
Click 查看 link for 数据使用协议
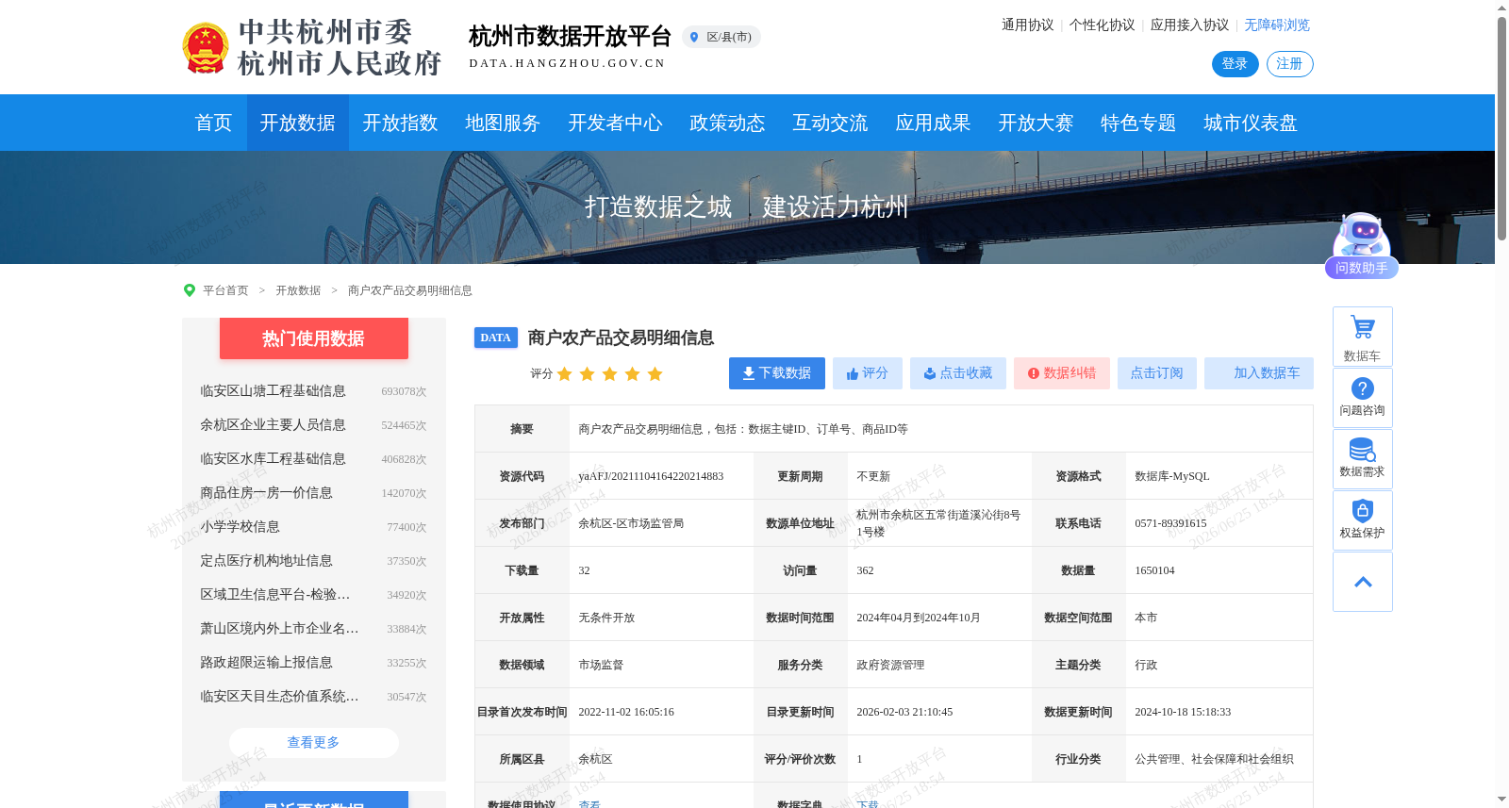click(x=589, y=804)
